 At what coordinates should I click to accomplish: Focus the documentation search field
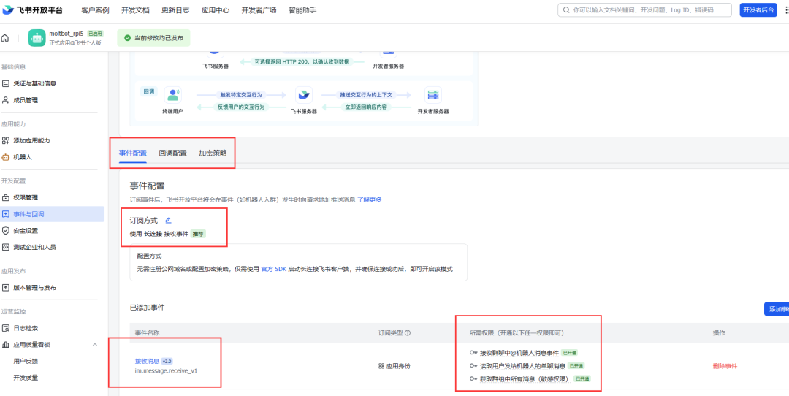coord(644,10)
